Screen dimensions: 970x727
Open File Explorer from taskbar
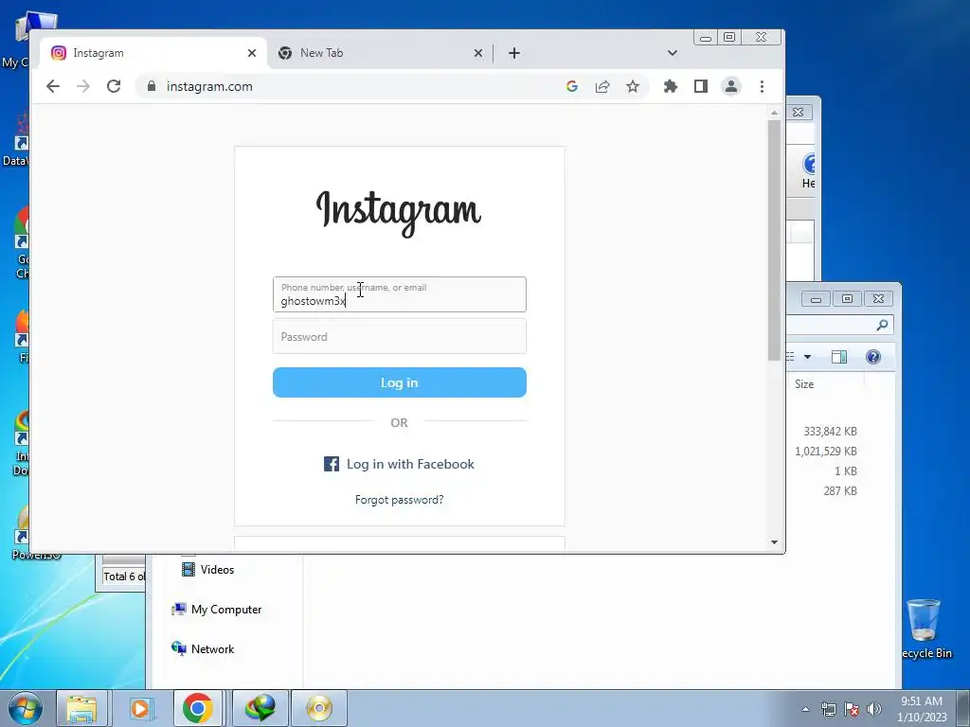point(81,708)
